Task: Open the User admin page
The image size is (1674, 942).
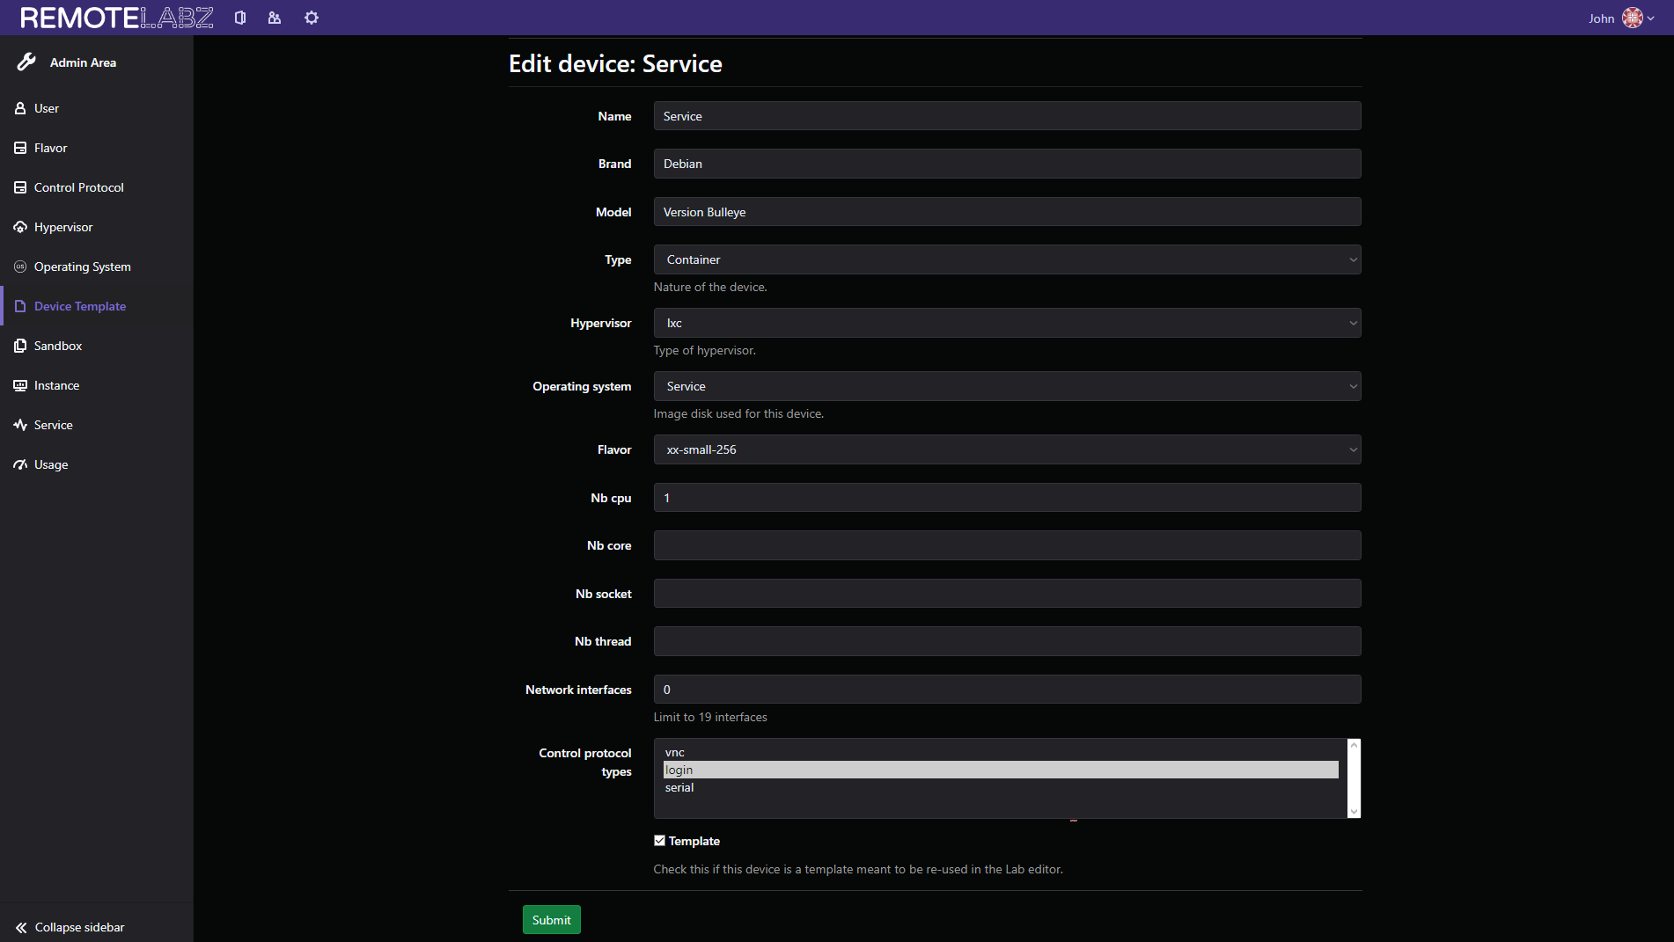Action: coord(47,108)
